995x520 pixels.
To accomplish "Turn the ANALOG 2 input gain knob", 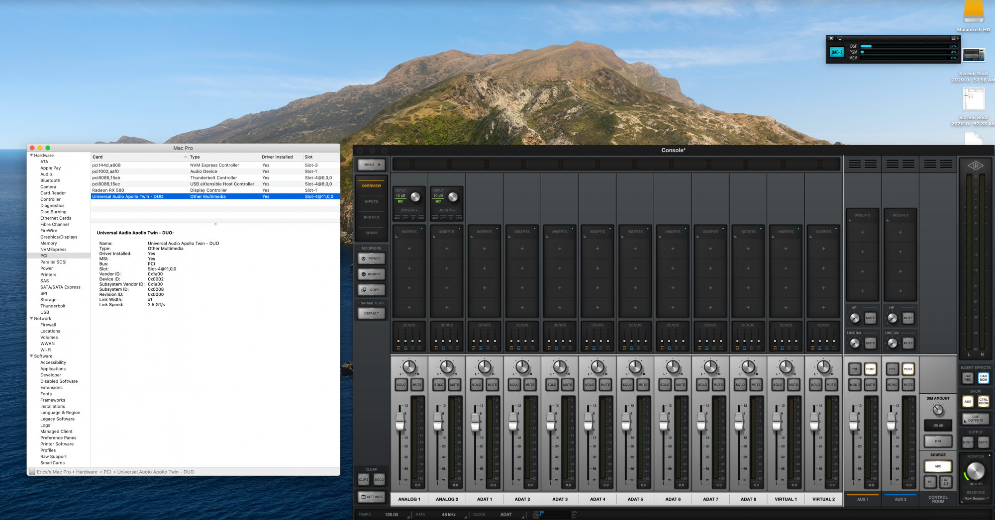I will pos(453,197).
